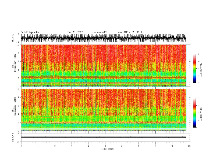Click the "Time (min)" axis label
213x164 pixels.
pyautogui.click(x=108, y=149)
